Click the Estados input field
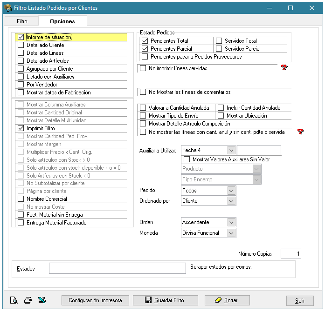325x311 pixels. pos(118,268)
